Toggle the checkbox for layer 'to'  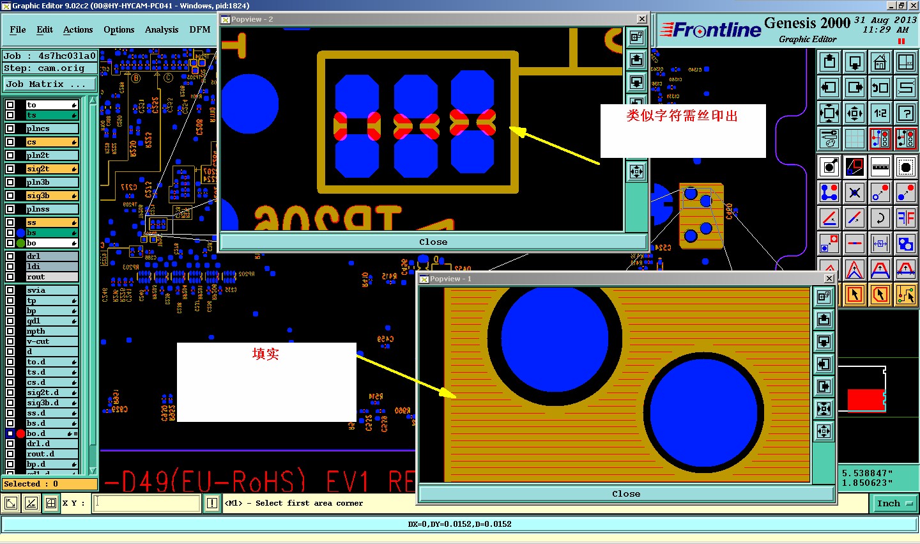coord(10,105)
